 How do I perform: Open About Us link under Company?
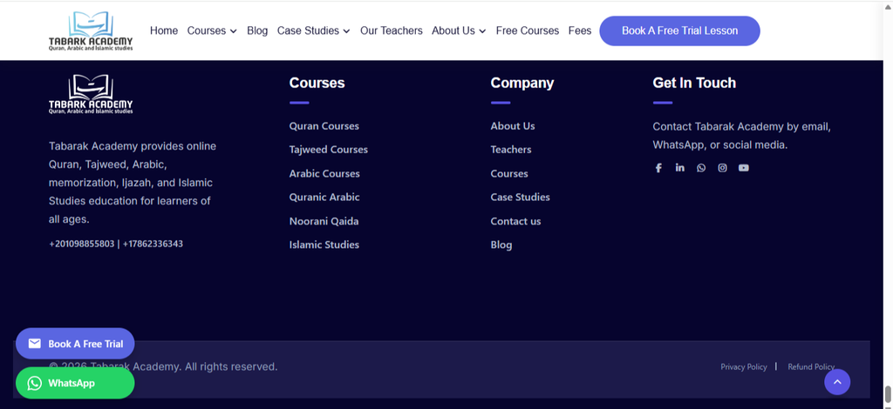[513, 126]
